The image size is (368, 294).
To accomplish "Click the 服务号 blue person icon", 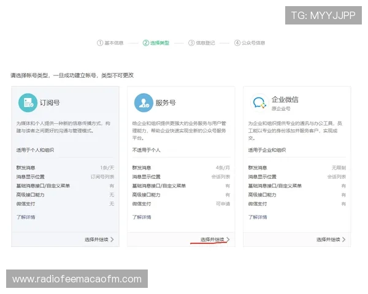I will tap(144, 103).
